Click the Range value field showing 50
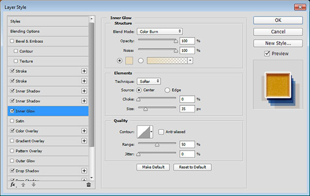 click(x=187, y=144)
